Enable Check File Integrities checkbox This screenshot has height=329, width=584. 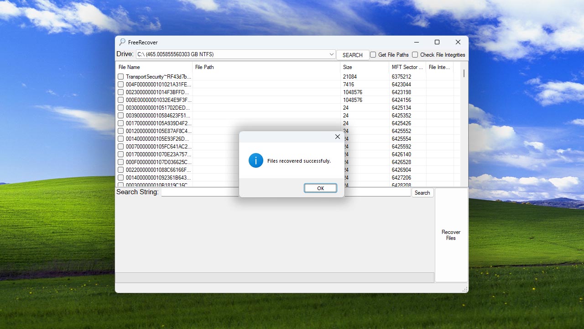pyautogui.click(x=415, y=55)
